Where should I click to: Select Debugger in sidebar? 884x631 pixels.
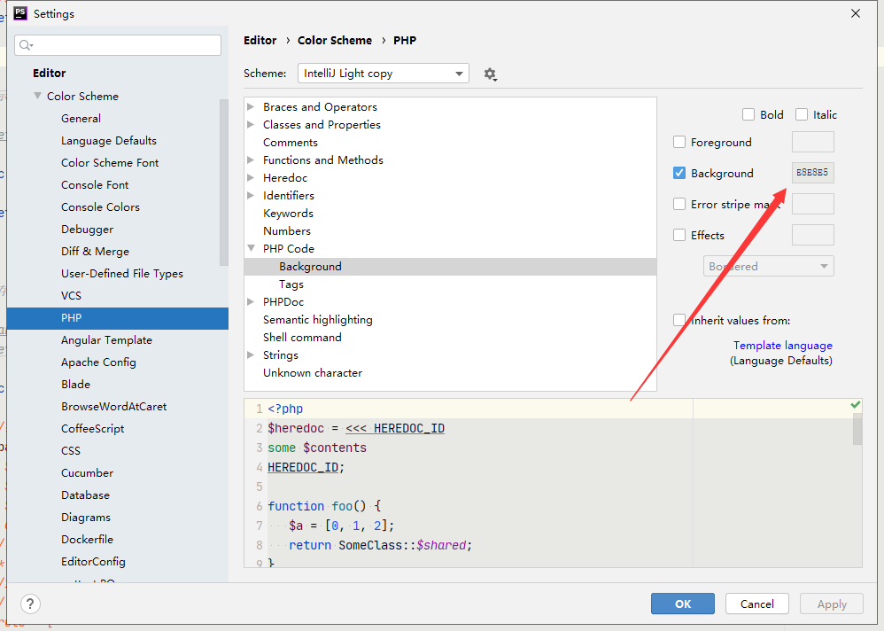coord(88,230)
